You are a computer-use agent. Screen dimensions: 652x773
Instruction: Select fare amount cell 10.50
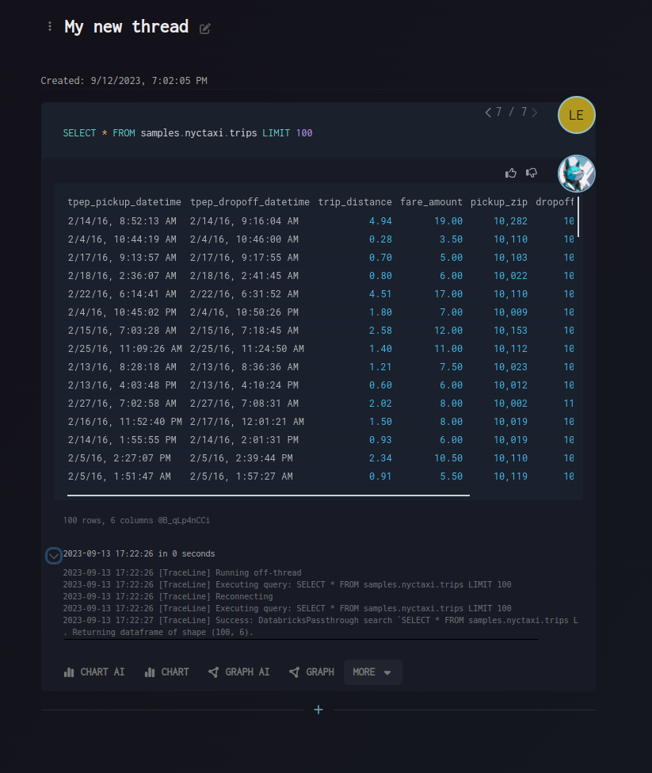click(x=448, y=458)
